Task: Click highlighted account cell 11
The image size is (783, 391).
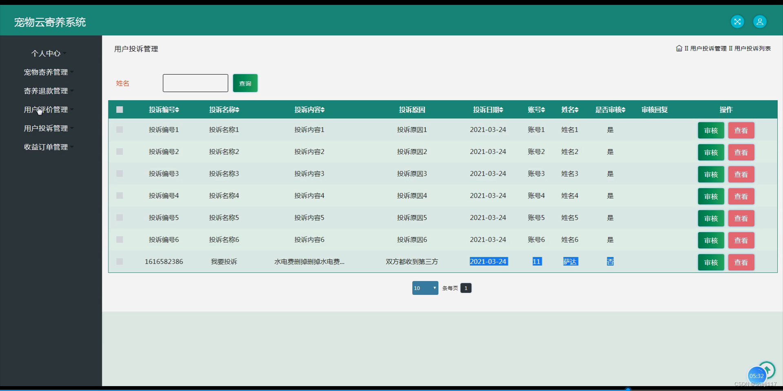Action: (x=537, y=261)
